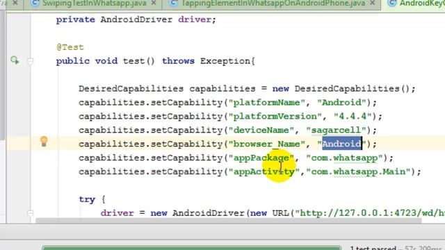Click the "sagarcell" device value
This screenshot has height=250, width=445.
coord(336,130)
